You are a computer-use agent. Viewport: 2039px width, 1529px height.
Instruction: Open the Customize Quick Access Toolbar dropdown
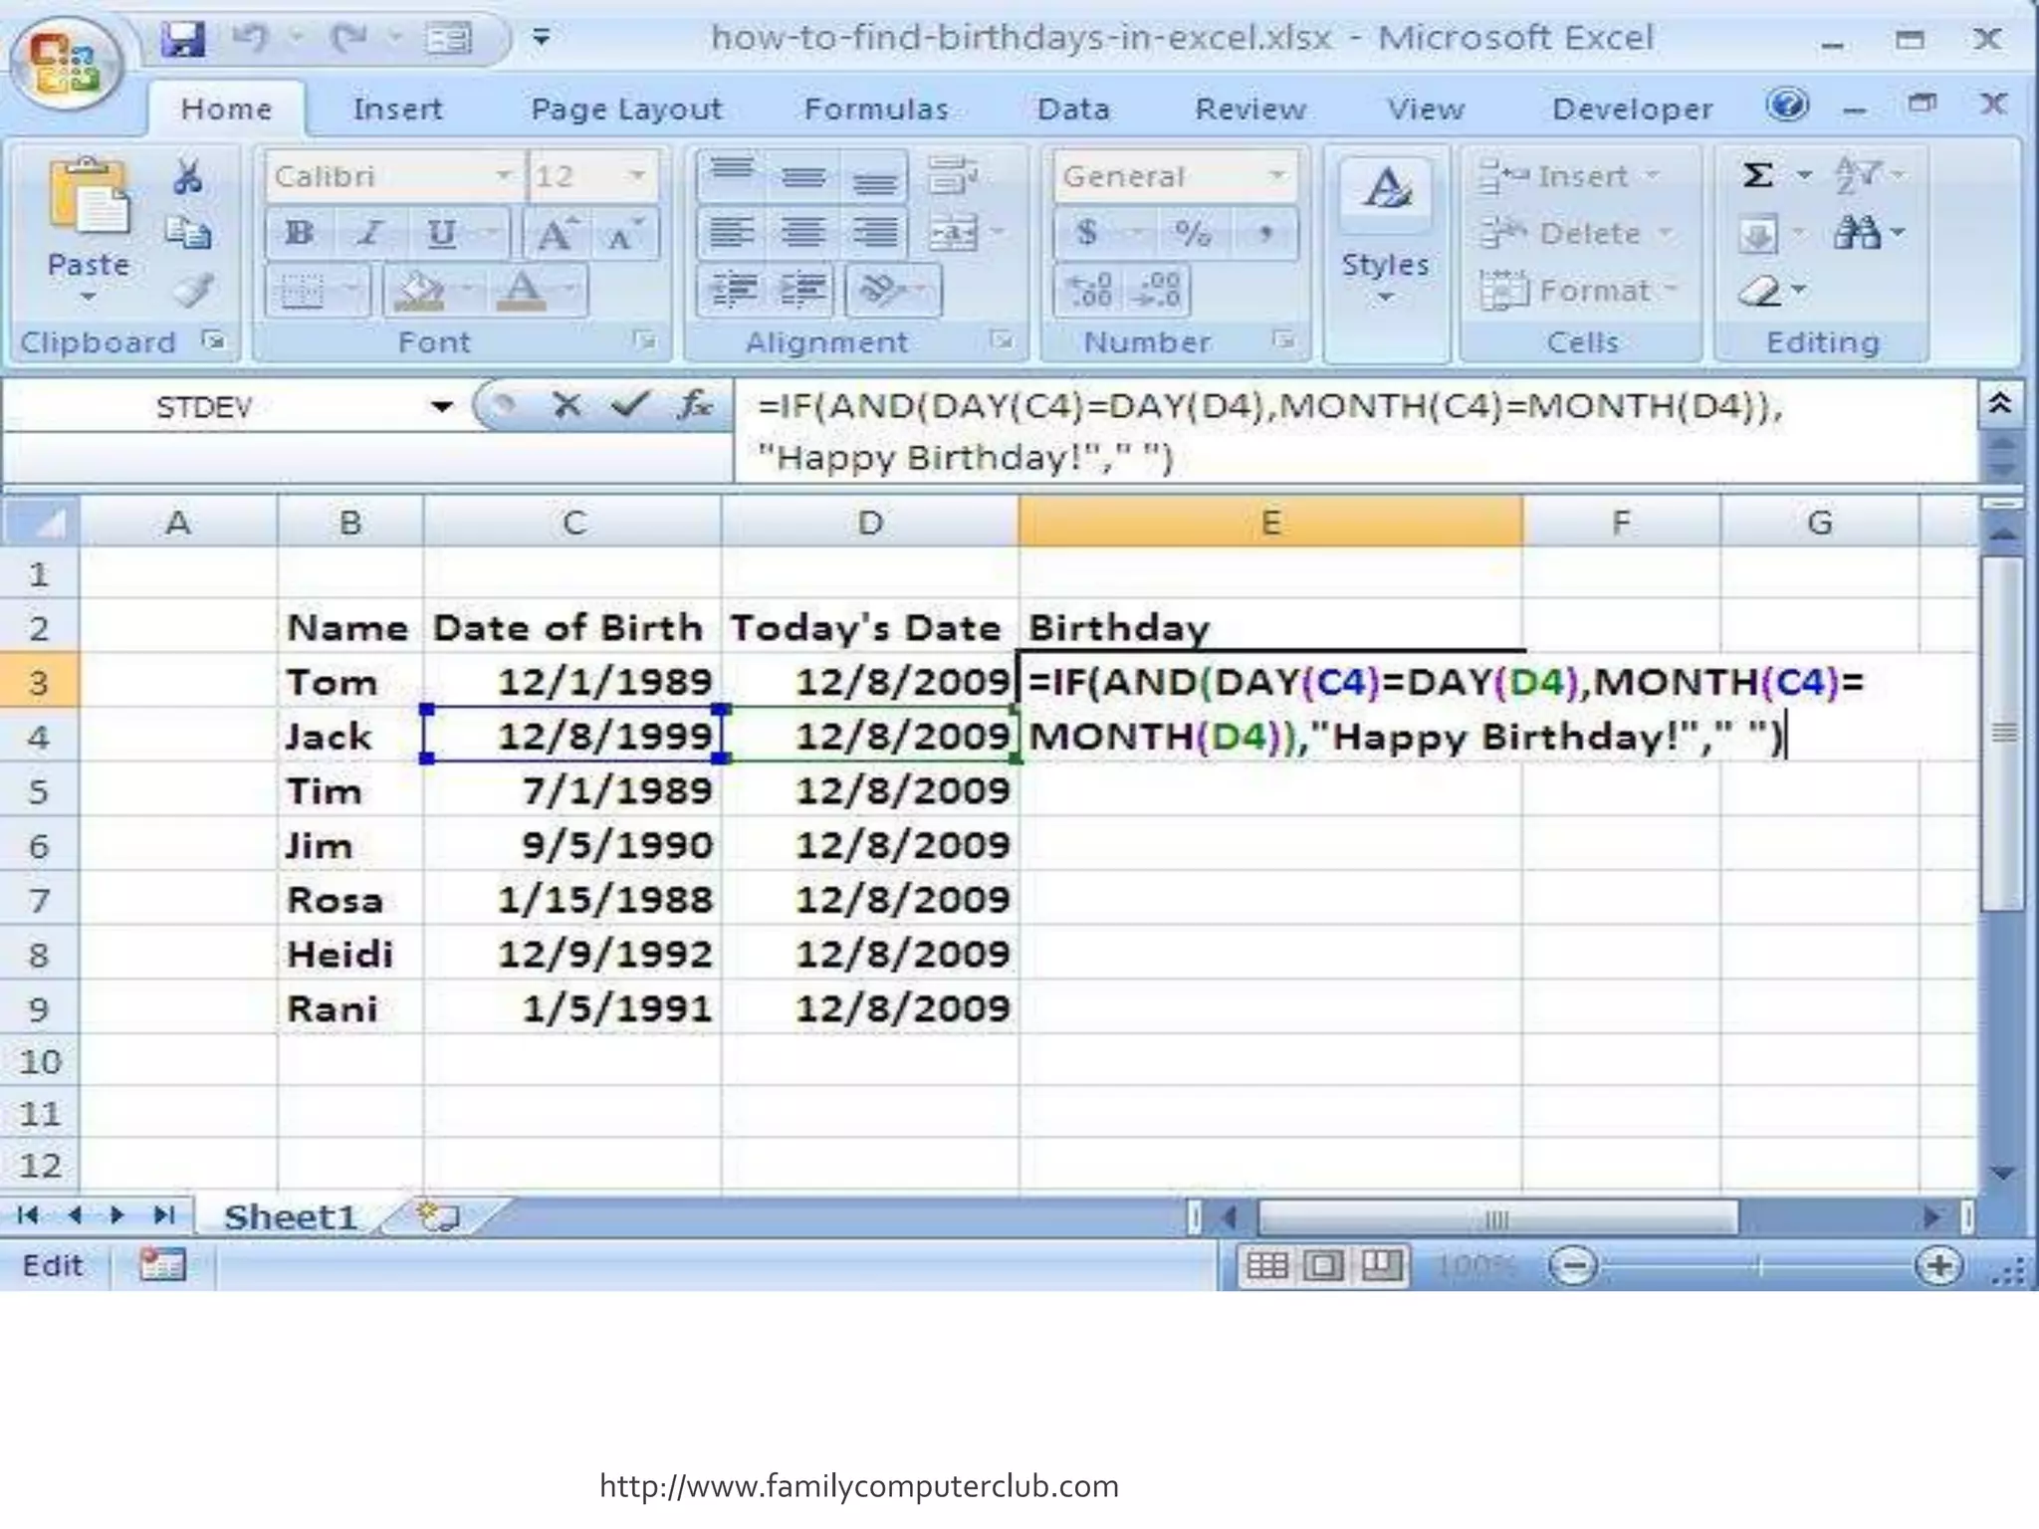pyautogui.click(x=542, y=39)
